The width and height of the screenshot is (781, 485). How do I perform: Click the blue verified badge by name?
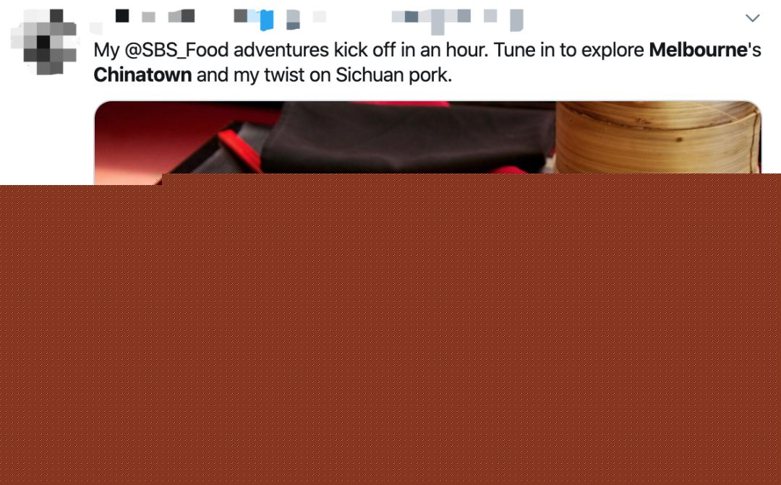tap(267, 20)
